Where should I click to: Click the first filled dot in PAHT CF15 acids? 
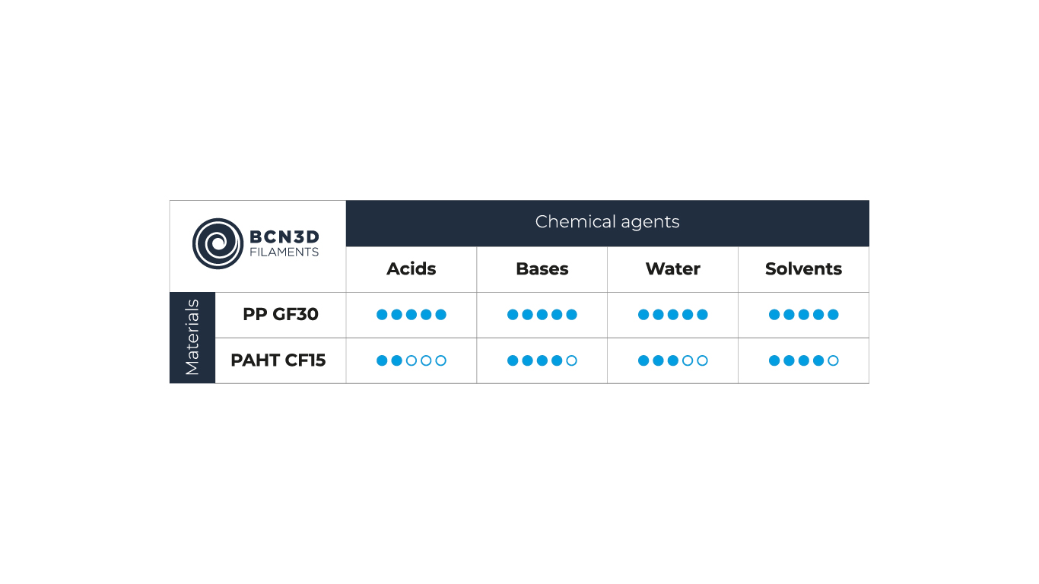click(382, 360)
